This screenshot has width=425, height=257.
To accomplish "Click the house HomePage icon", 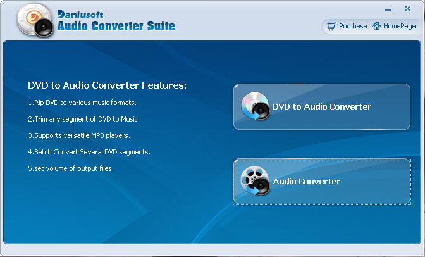I will (x=376, y=26).
